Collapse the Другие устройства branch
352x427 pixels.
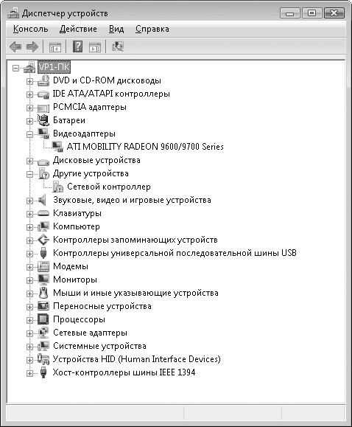[29, 174]
